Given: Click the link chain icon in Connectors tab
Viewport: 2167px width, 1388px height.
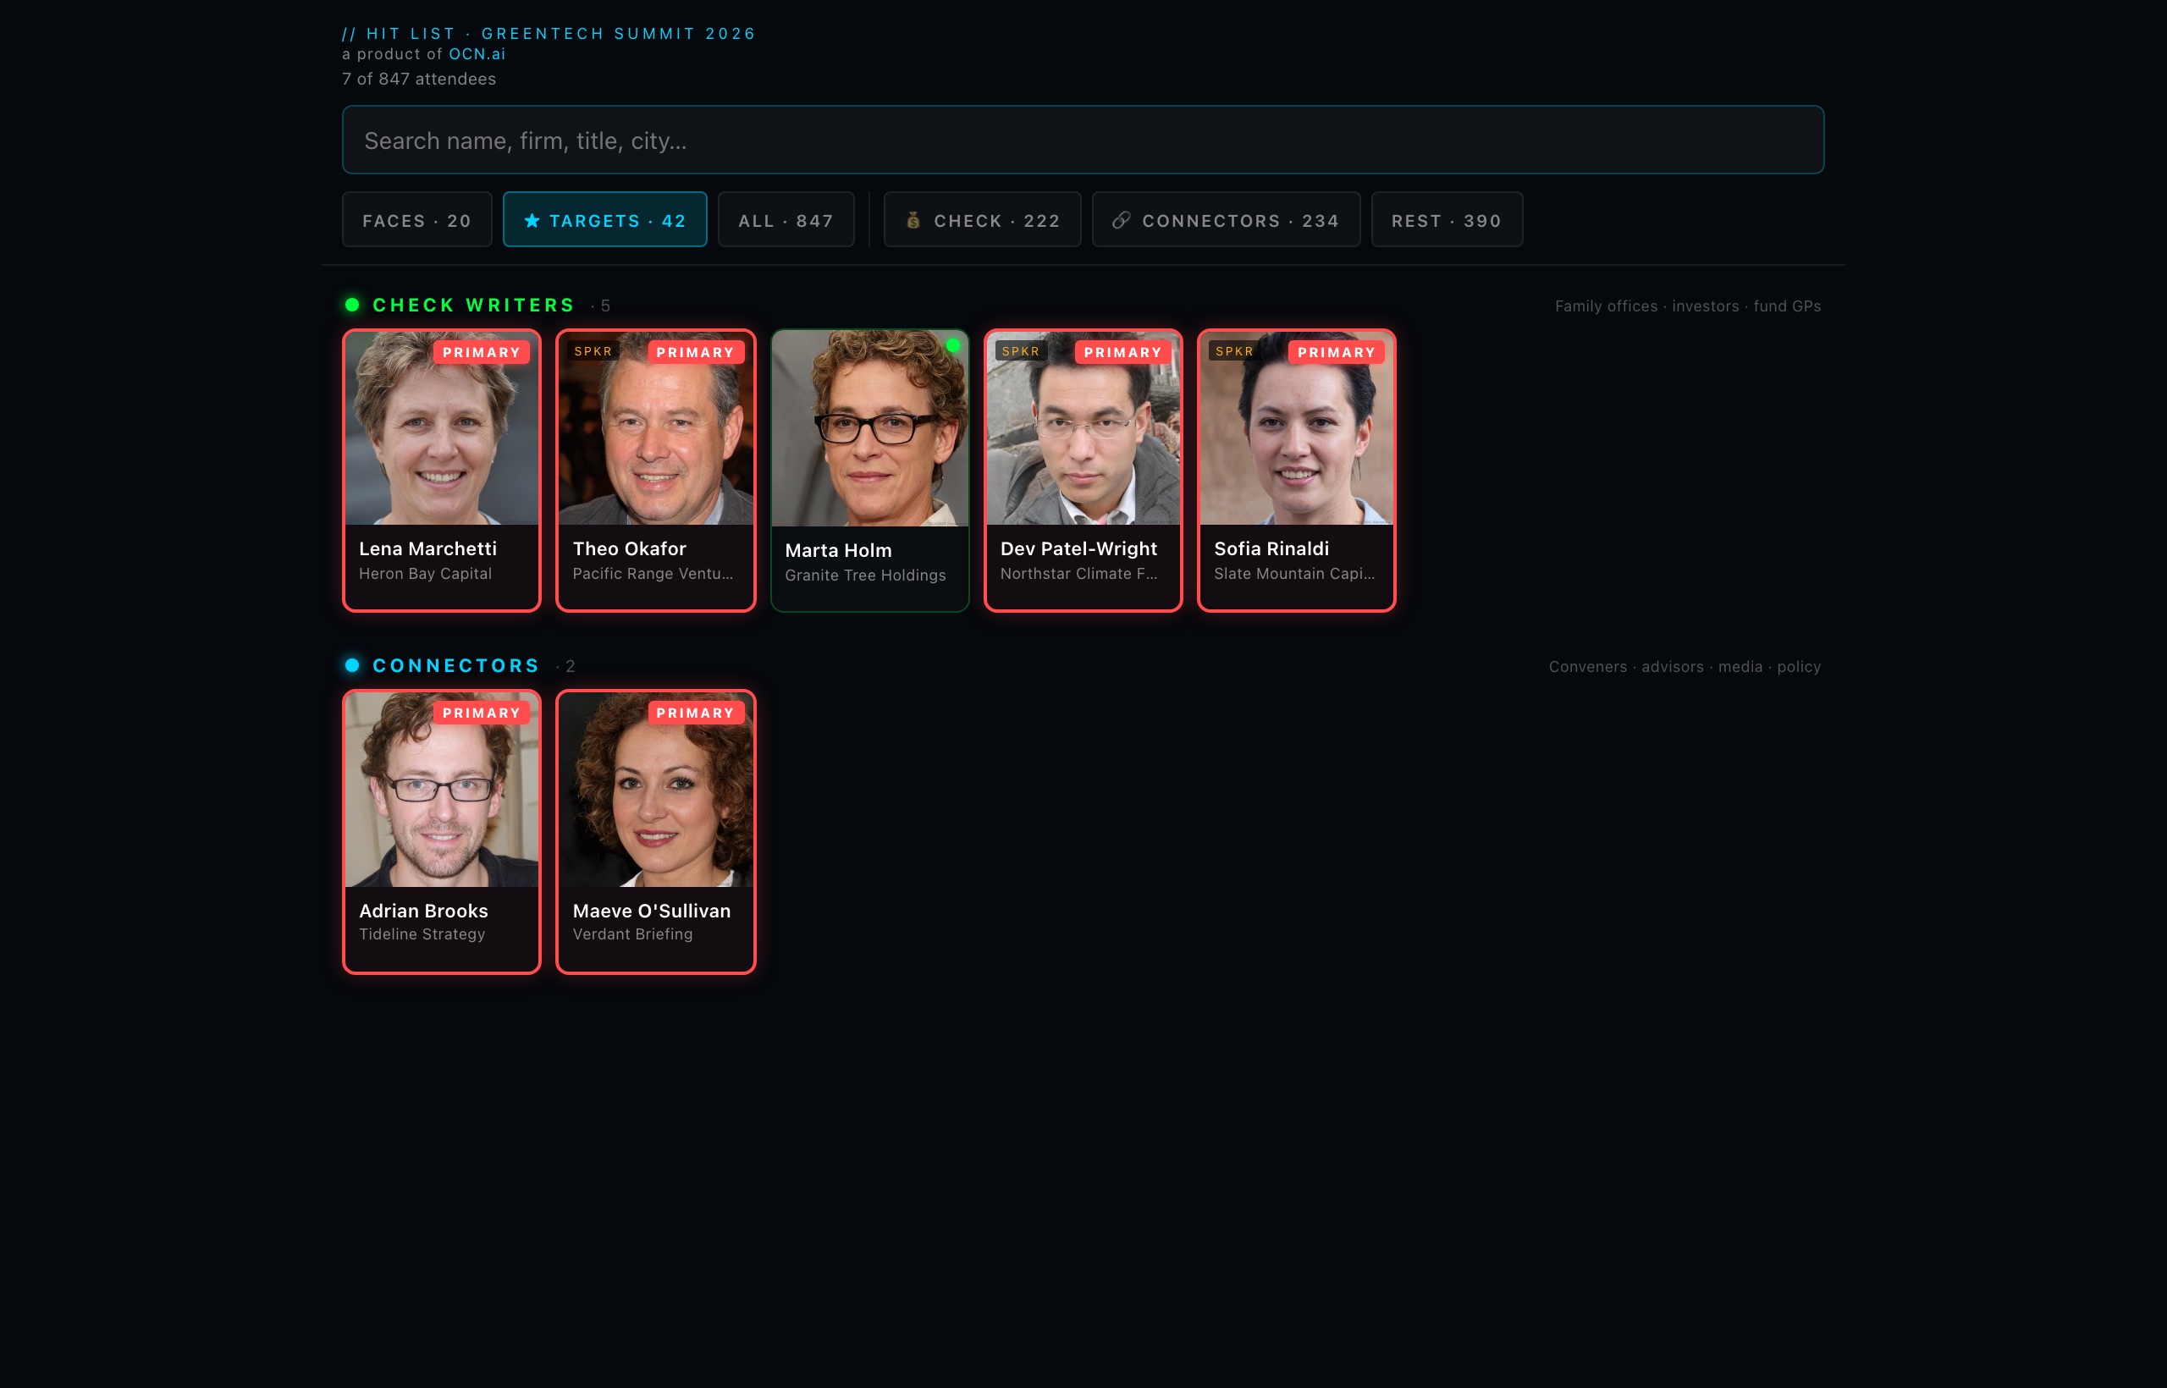Looking at the screenshot, I should [1121, 220].
